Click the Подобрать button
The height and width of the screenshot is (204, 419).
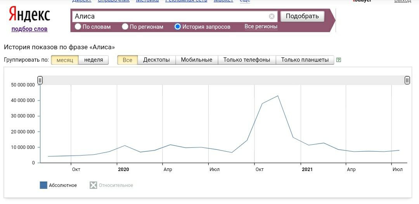(x=302, y=16)
